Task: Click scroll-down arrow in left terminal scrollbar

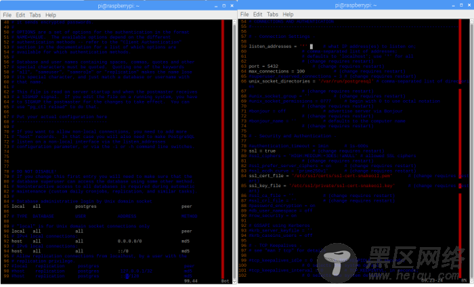Action: (x=234, y=282)
